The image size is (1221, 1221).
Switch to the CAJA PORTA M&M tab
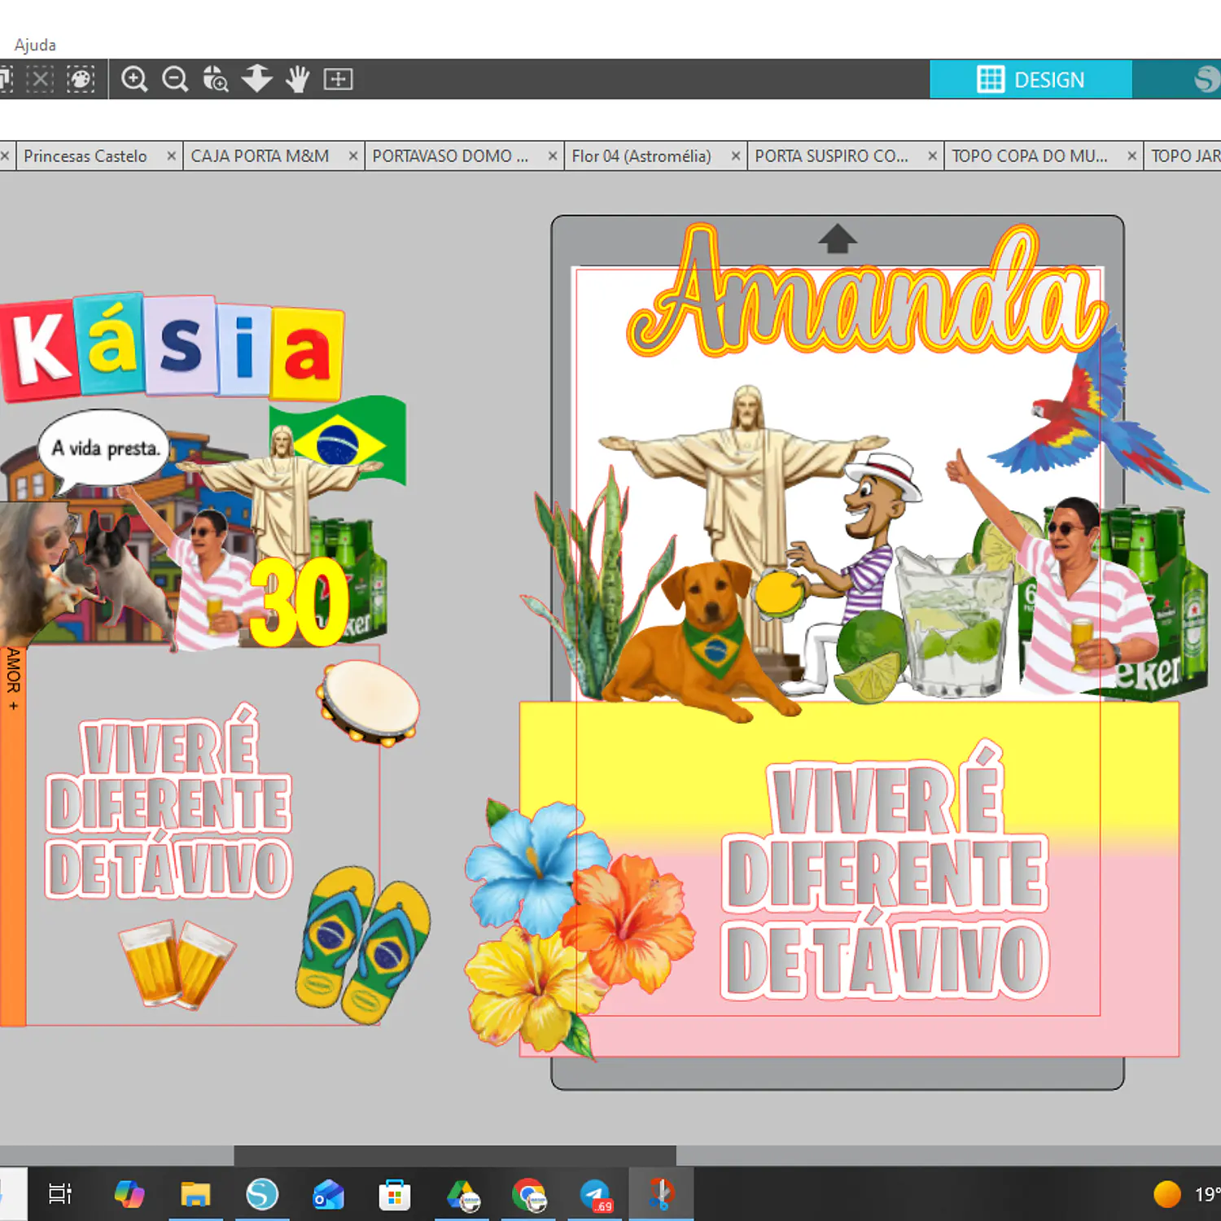point(260,155)
